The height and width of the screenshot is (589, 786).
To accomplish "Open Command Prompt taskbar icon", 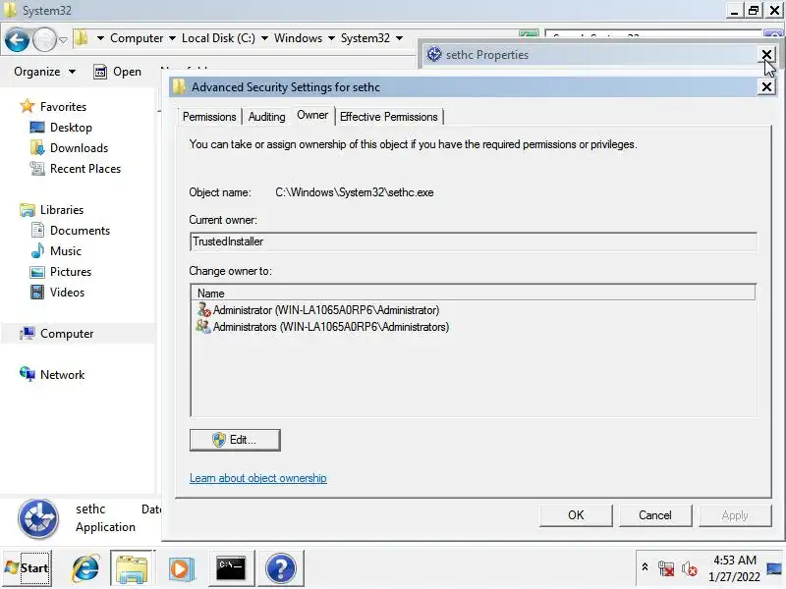I will pyautogui.click(x=231, y=568).
